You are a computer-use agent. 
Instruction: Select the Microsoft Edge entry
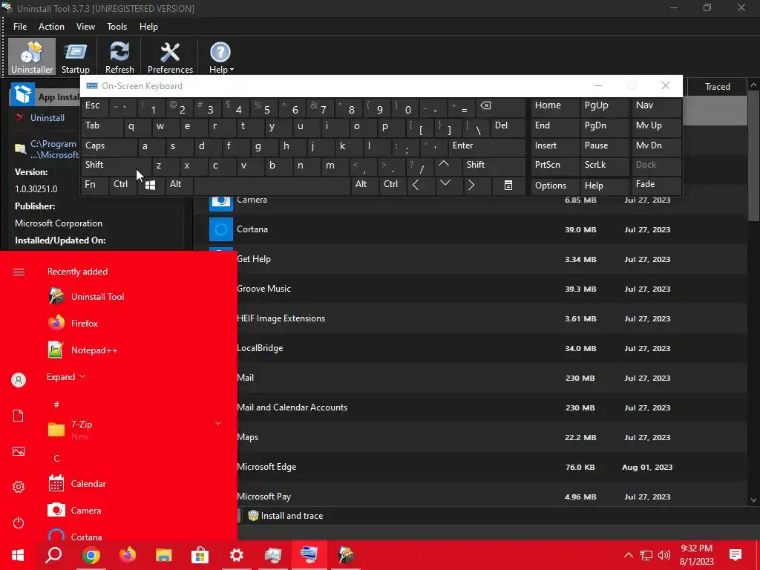(x=470, y=467)
